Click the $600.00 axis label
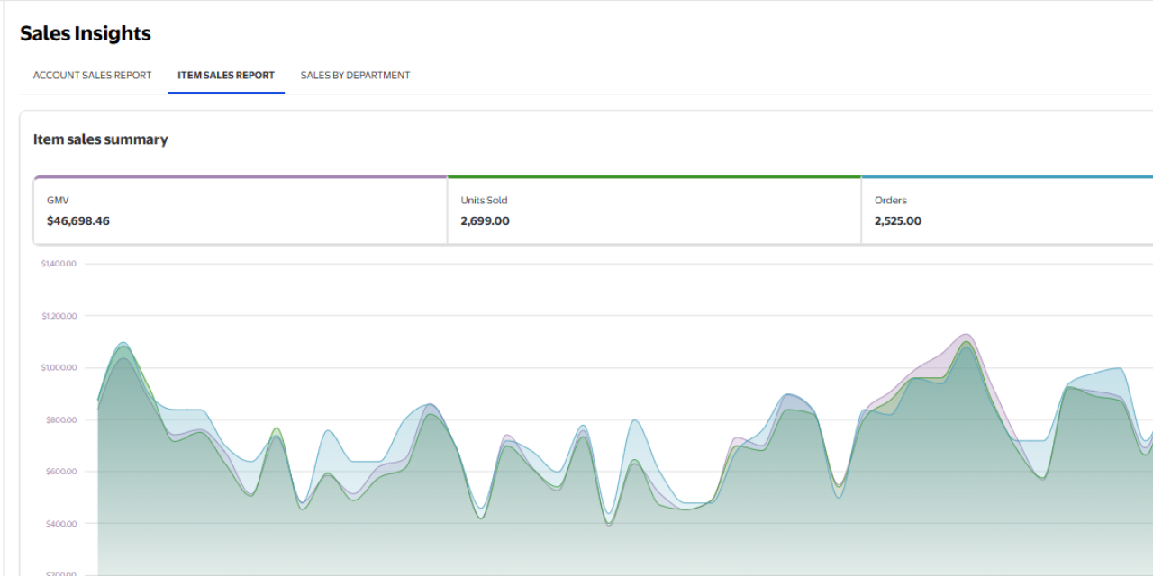 [60, 472]
